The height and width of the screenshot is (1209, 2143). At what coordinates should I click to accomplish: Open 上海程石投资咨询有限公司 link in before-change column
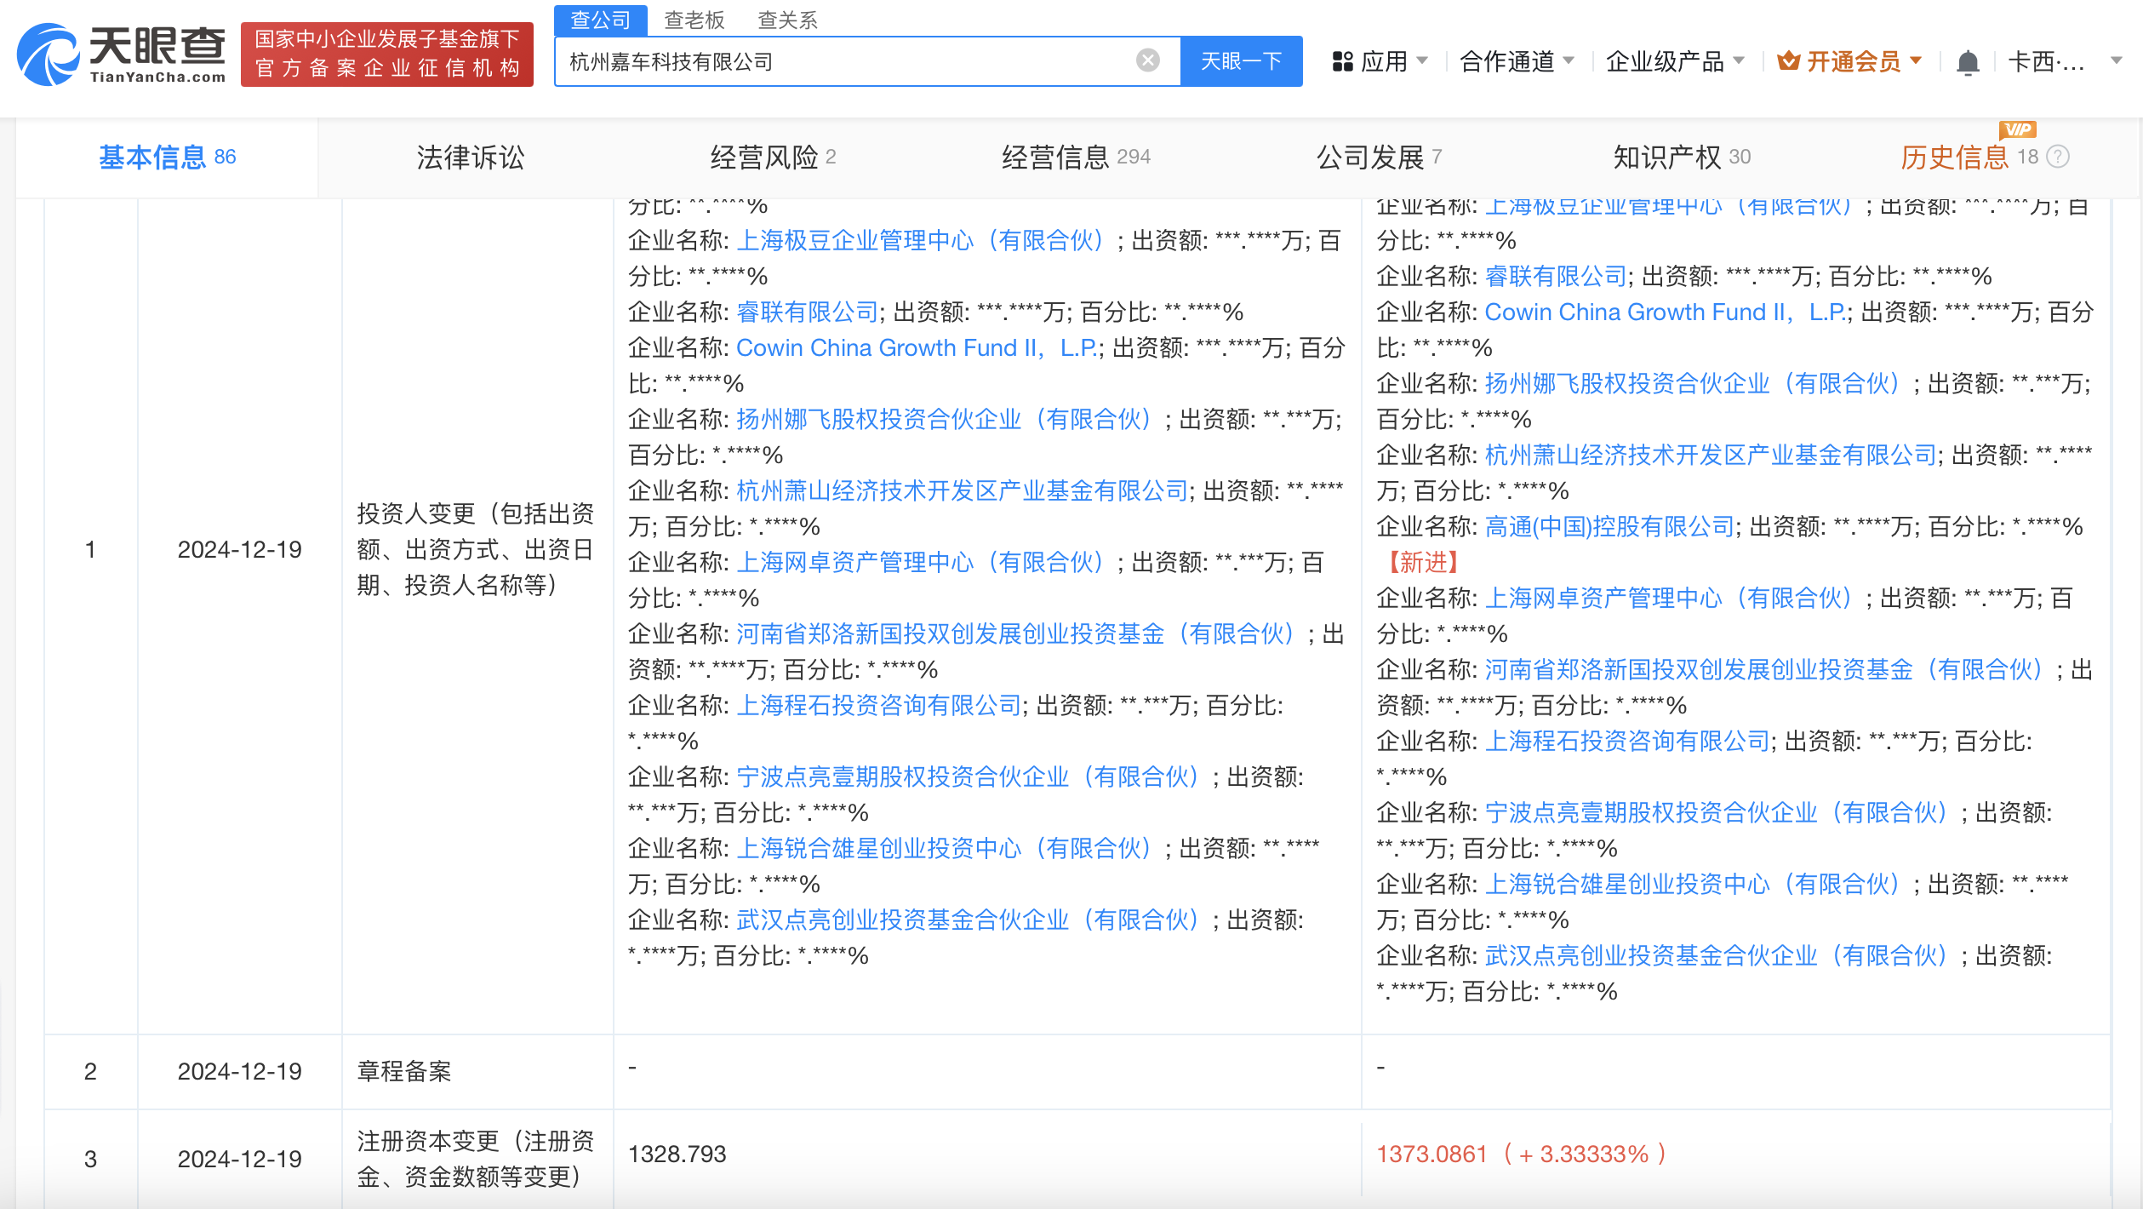click(x=878, y=706)
